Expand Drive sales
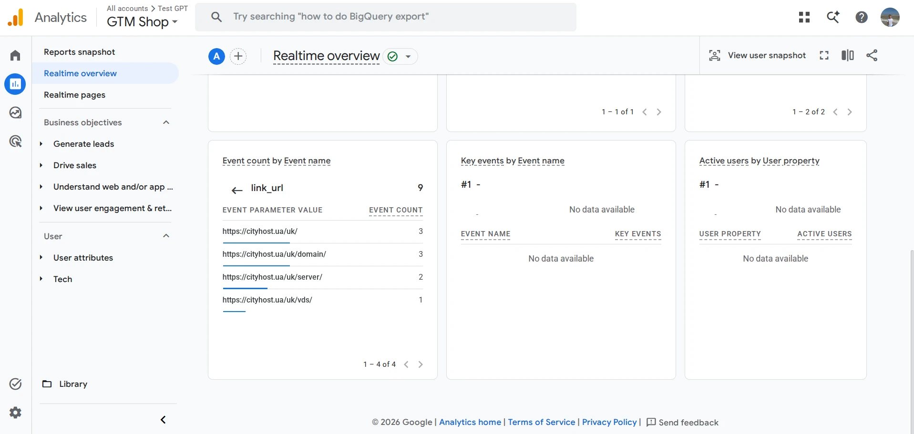Viewport: 914px width, 434px height. point(41,165)
